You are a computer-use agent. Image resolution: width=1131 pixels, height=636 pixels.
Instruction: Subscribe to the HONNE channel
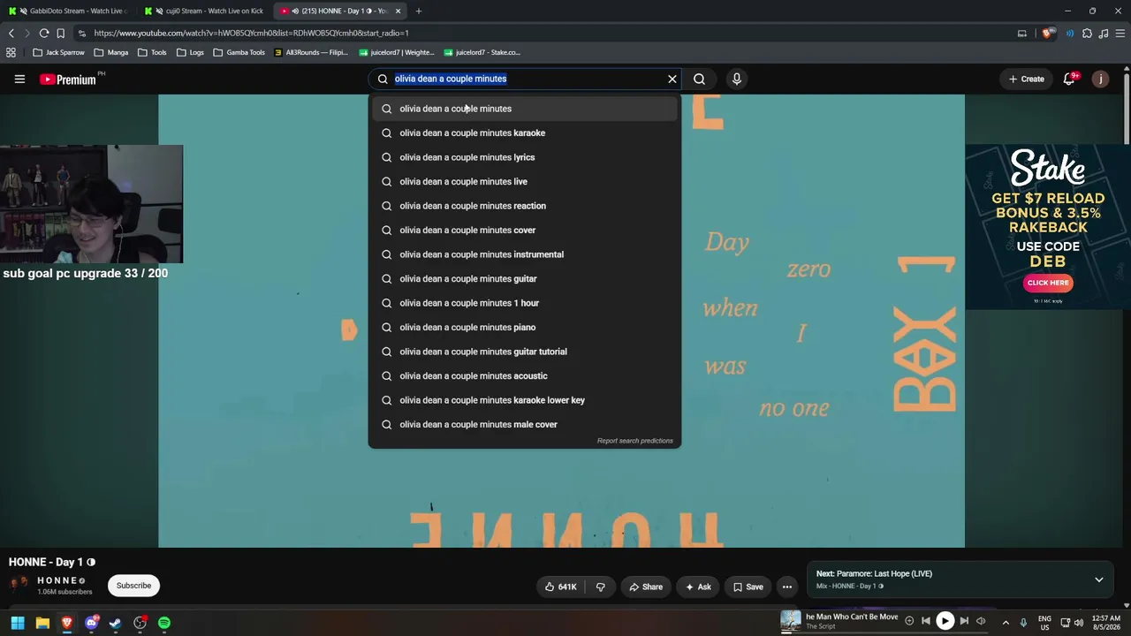[133, 586]
